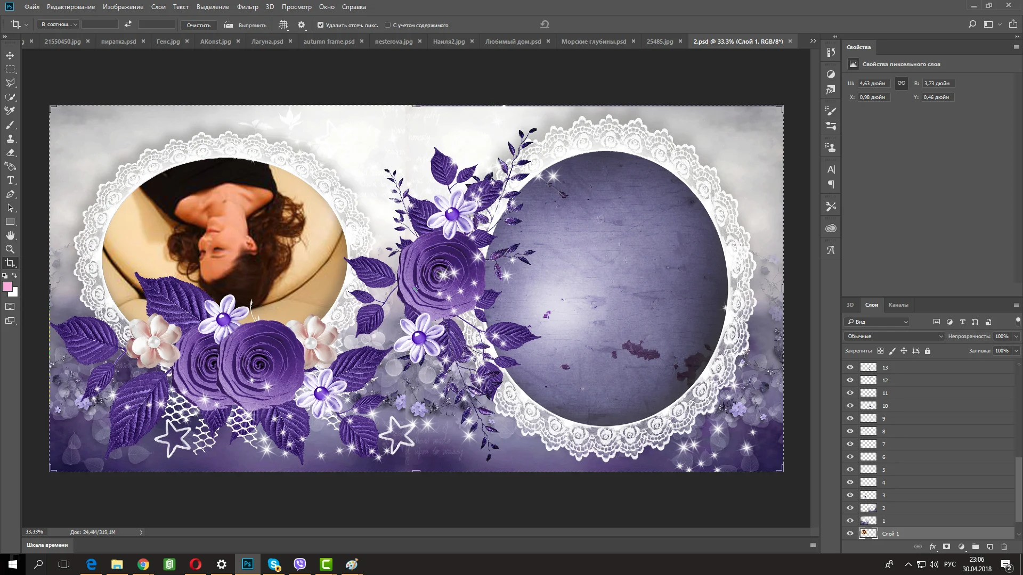Enable the 'С учетом содержимого' checkbox
The image size is (1023, 575).
387,25
